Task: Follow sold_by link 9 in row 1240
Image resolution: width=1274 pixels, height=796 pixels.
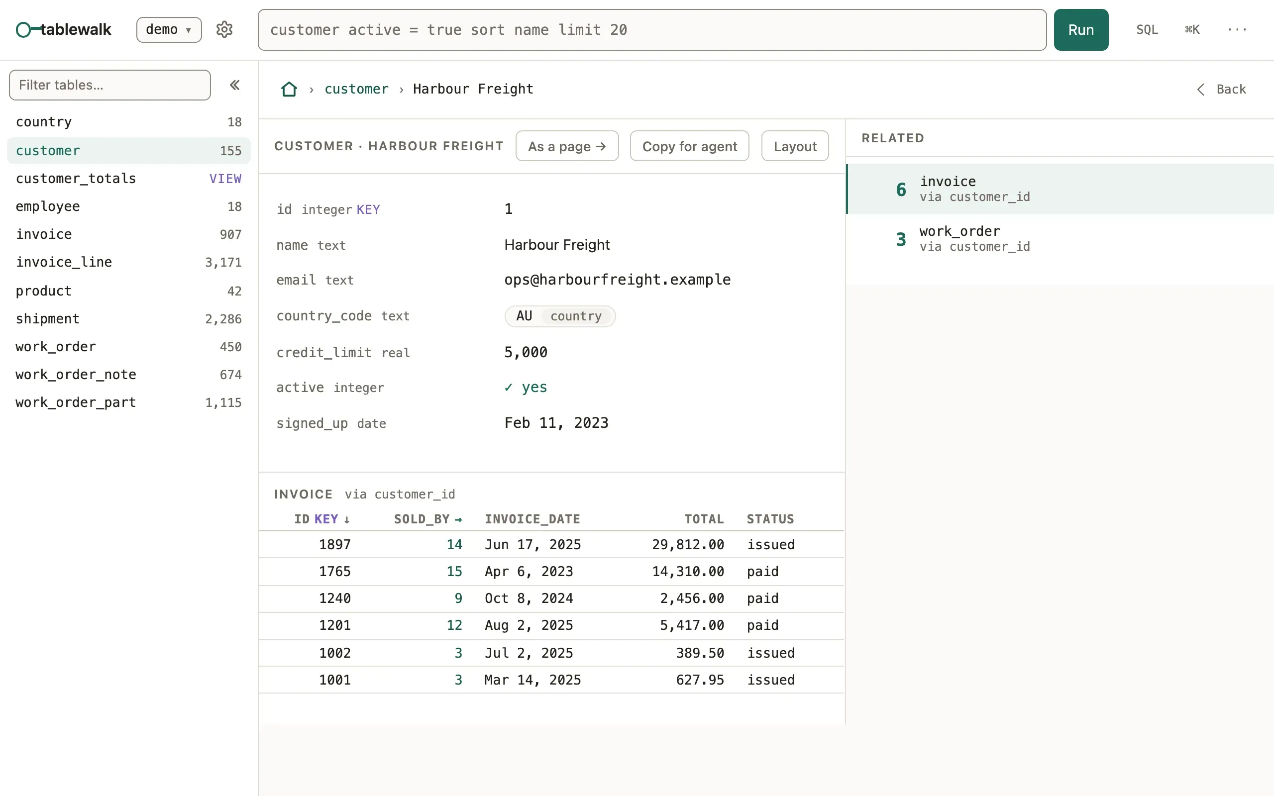Action: coord(458,598)
